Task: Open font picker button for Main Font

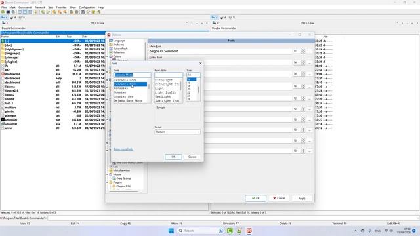Action: [310, 51]
